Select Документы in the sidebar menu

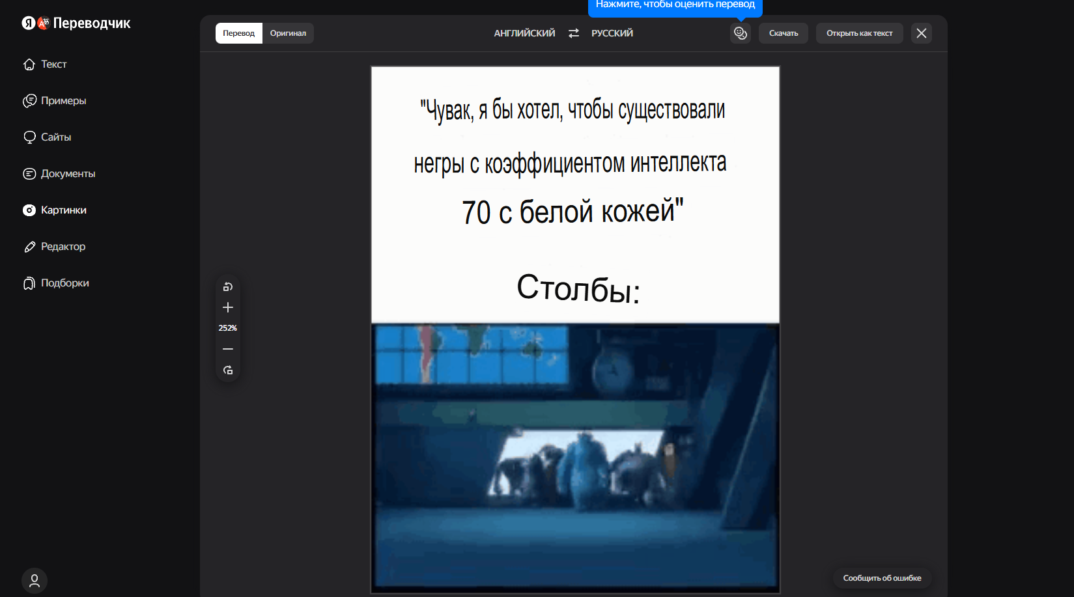[x=68, y=174]
